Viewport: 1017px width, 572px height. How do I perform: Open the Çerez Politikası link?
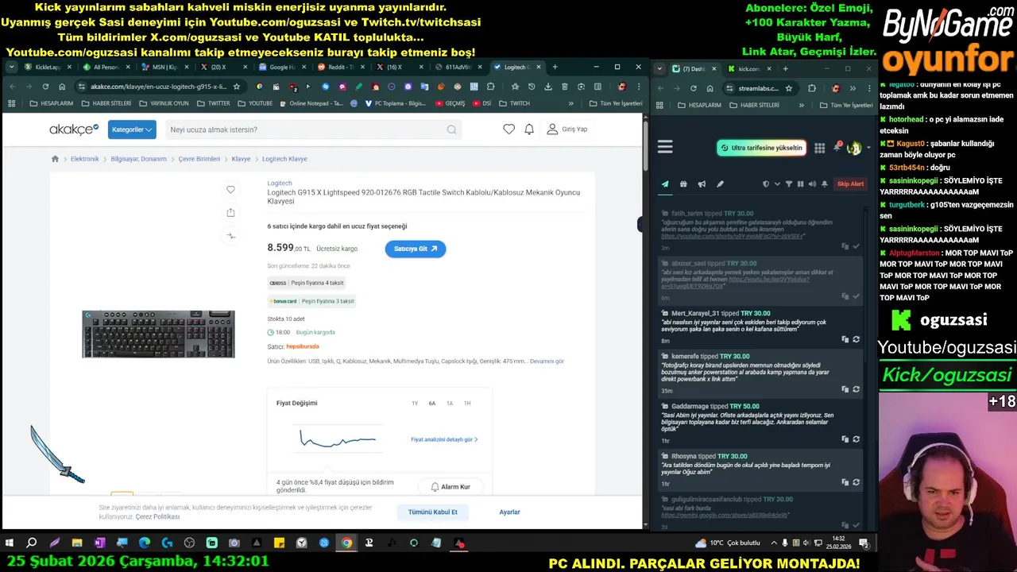pyautogui.click(x=157, y=516)
